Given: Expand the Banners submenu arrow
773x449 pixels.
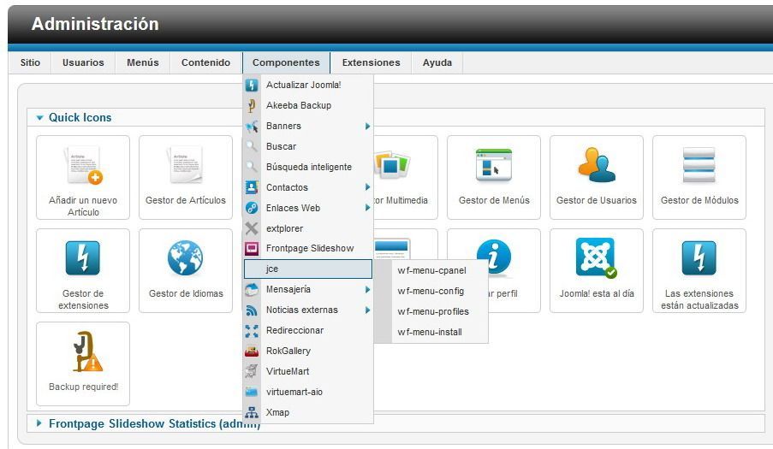Looking at the screenshot, I should (367, 126).
